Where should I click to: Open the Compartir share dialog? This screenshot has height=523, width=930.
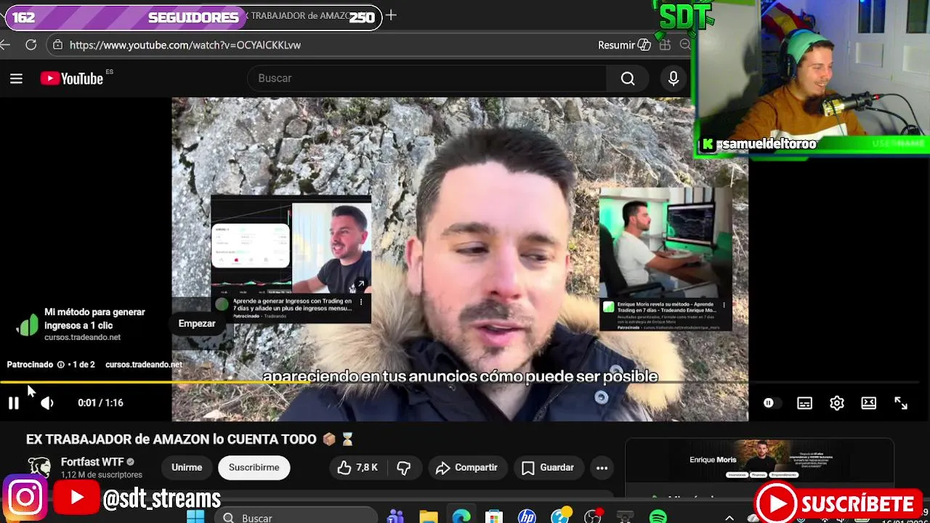tap(467, 468)
